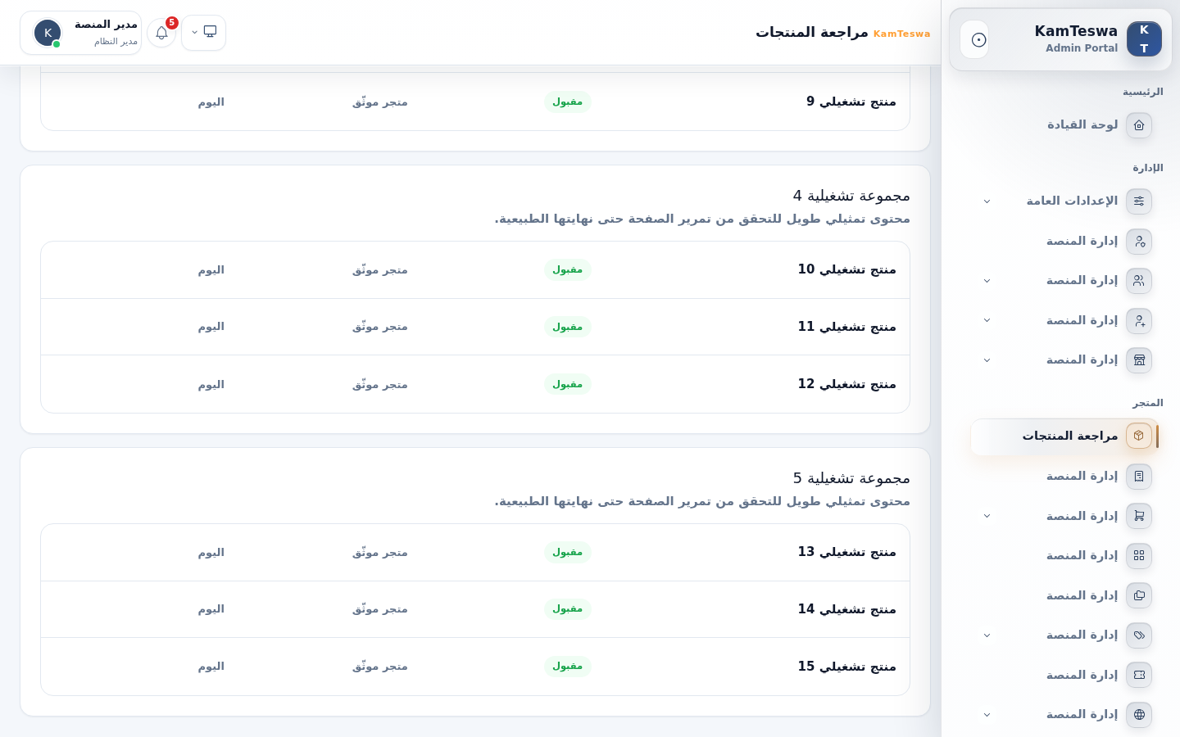Click the tags icon in sidebar
1180x737 pixels.
1139,635
